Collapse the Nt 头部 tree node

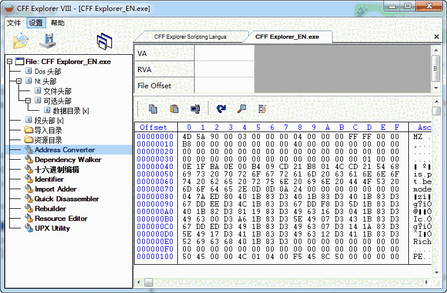pyautogui.click(x=19, y=81)
